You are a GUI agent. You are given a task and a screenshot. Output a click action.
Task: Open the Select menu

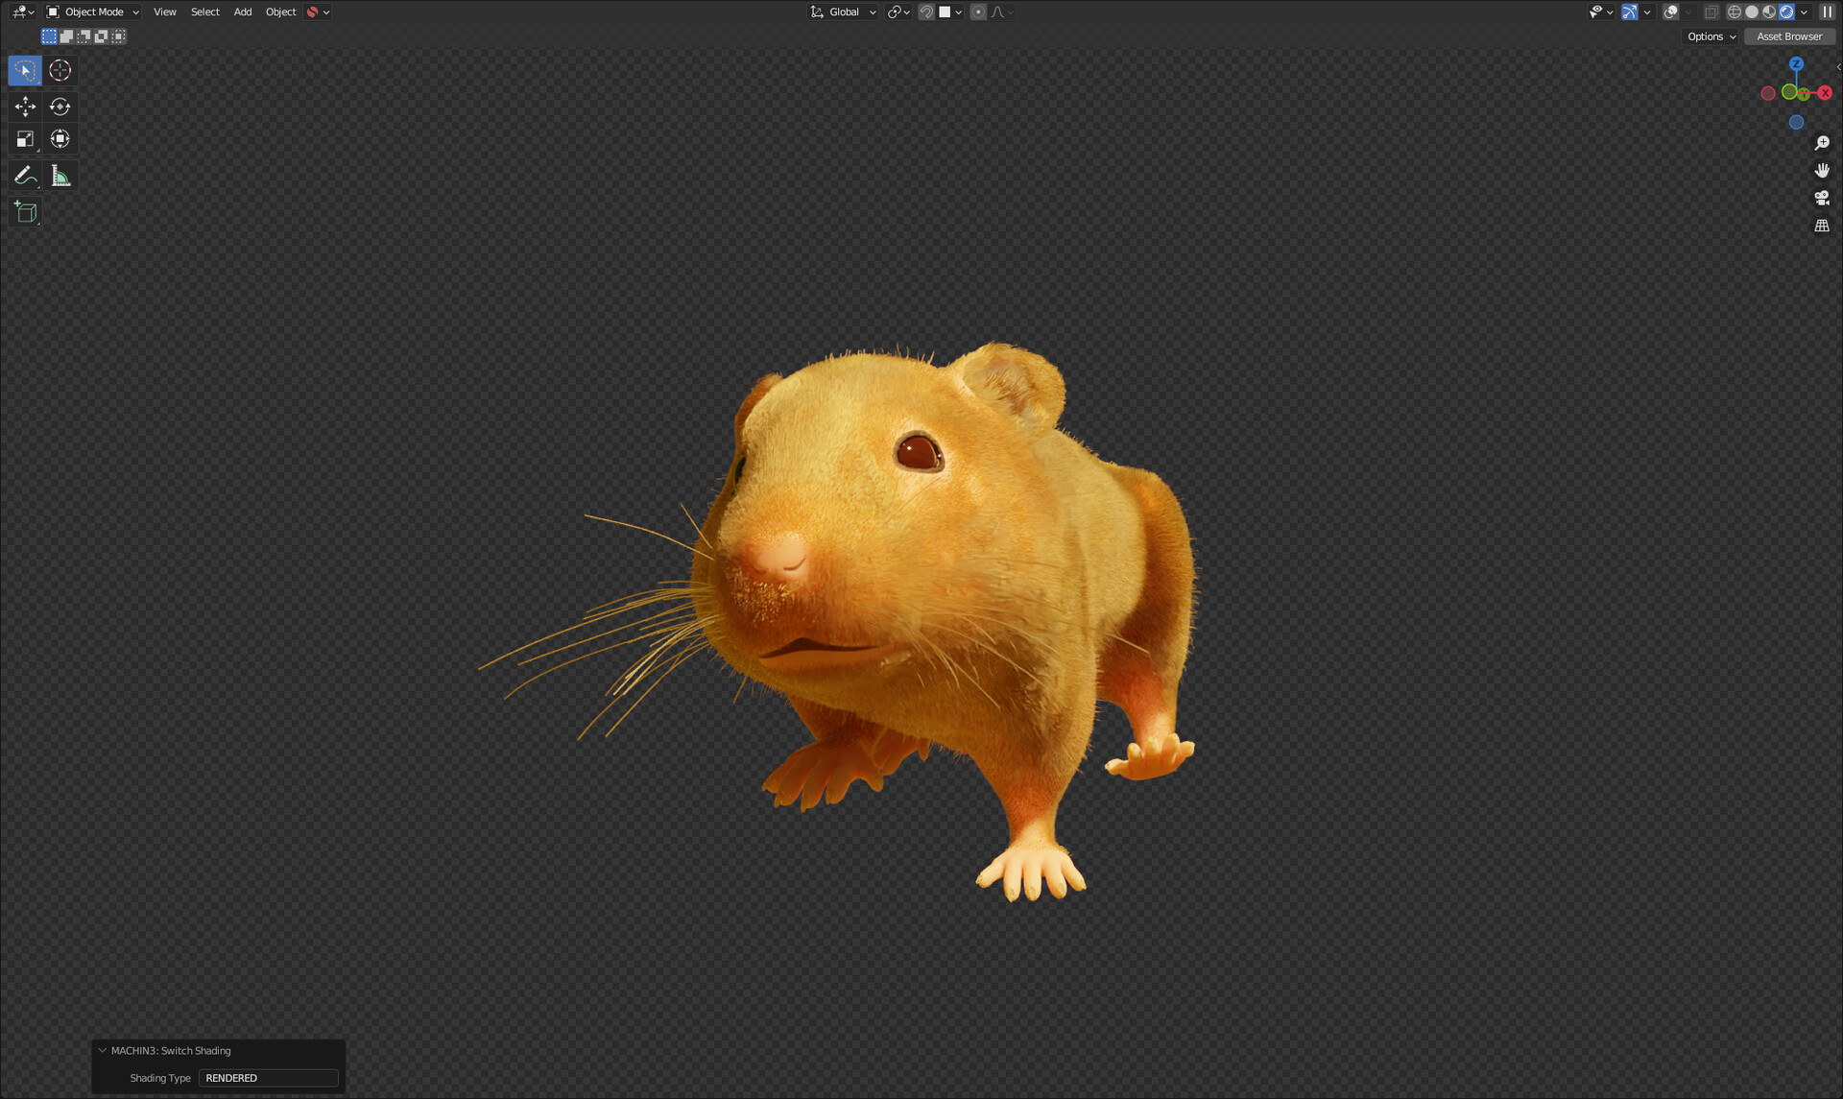pos(204,12)
